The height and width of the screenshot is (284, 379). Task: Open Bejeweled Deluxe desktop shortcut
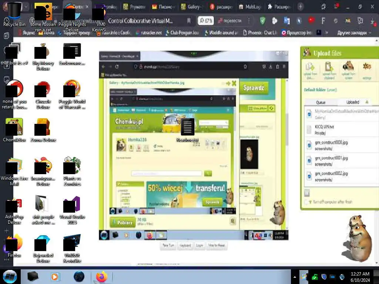(x=43, y=249)
